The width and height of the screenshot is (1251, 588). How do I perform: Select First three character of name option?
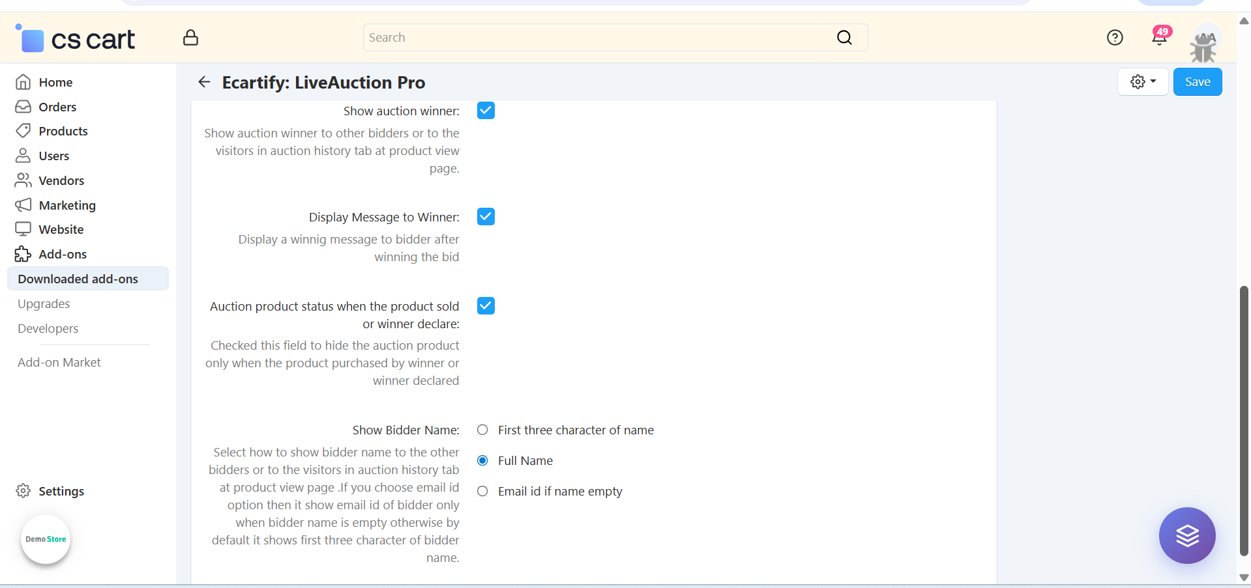tap(482, 430)
